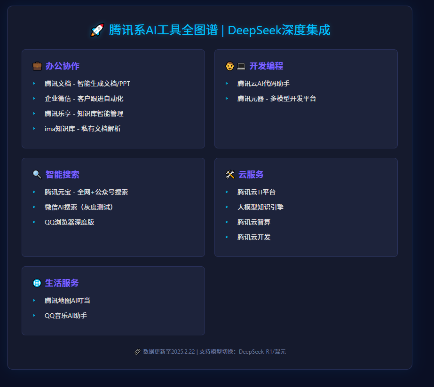434x387 pixels.
Task: Click the arrow bullet before 腾讯云TI平台
Action: 227,192
